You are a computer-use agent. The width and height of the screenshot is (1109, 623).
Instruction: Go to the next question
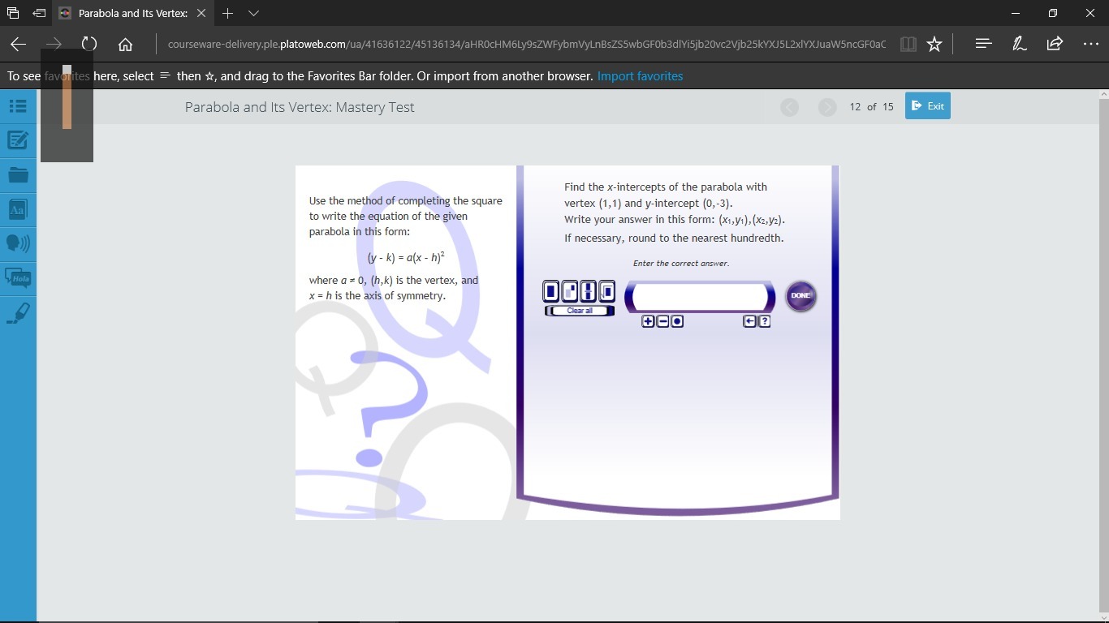click(x=827, y=107)
